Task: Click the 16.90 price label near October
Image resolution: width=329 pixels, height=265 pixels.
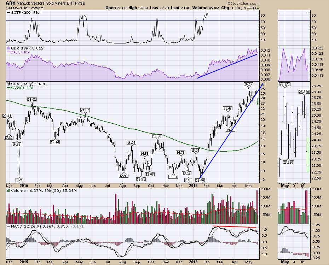Action: point(157,136)
